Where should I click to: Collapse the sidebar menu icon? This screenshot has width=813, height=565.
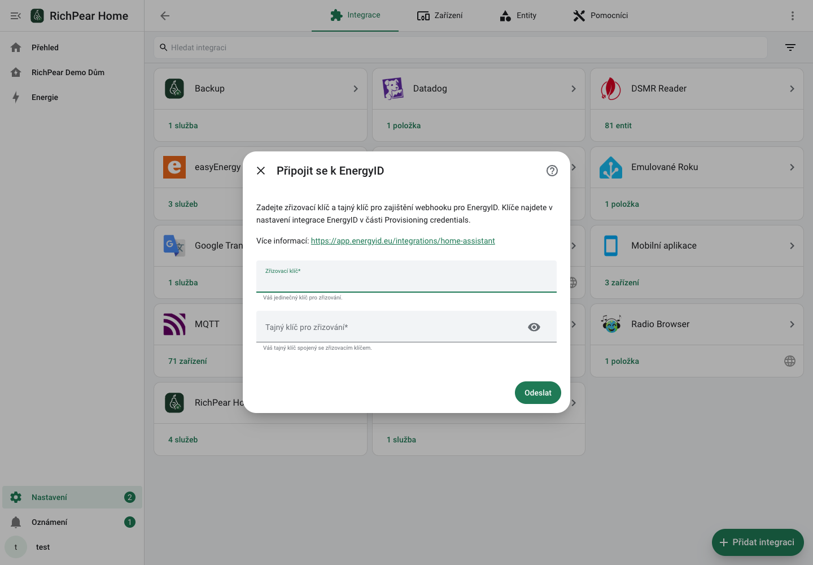(x=16, y=16)
